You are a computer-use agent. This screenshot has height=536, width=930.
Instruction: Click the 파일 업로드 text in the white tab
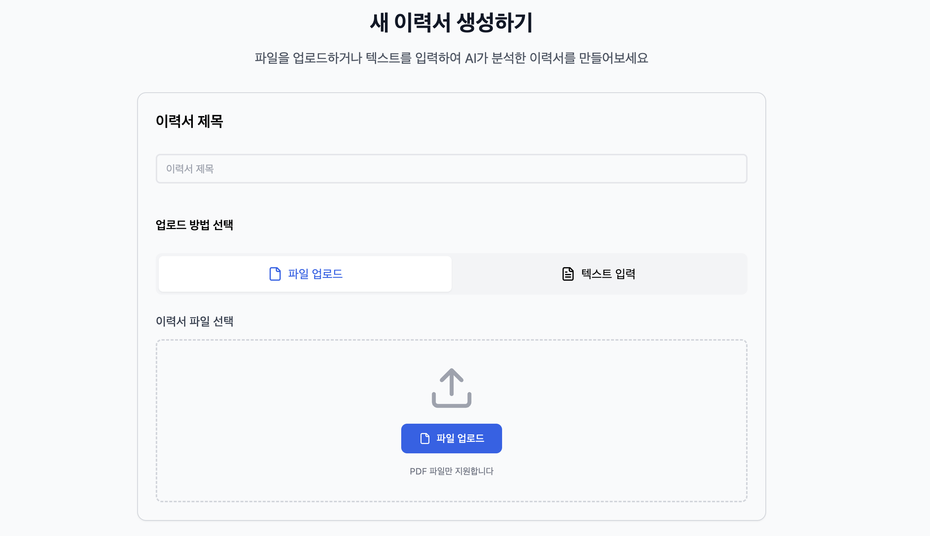tap(315, 274)
